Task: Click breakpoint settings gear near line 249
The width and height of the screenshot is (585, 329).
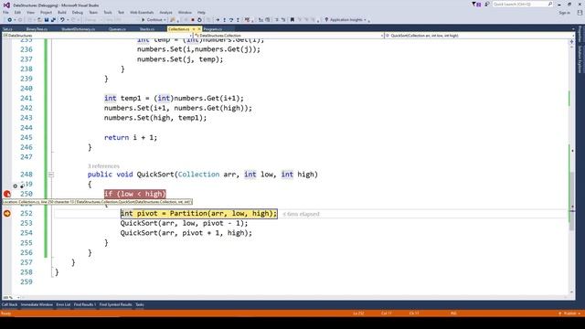Action: coord(15,186)
